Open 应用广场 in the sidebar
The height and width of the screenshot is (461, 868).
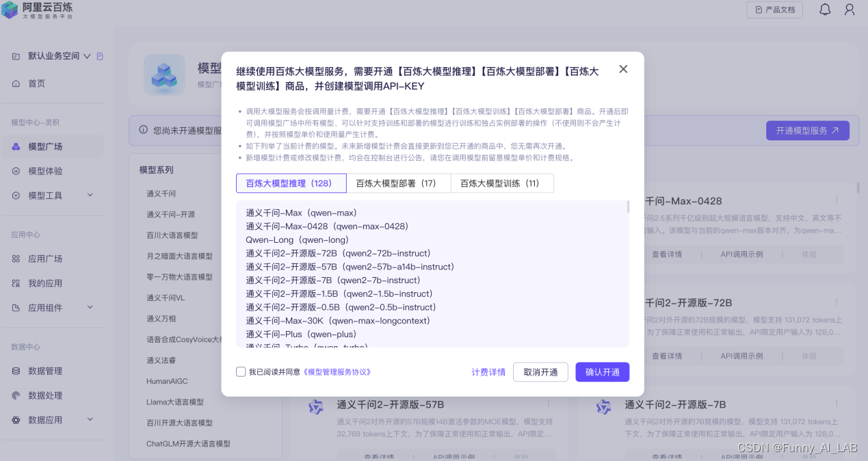45,259
